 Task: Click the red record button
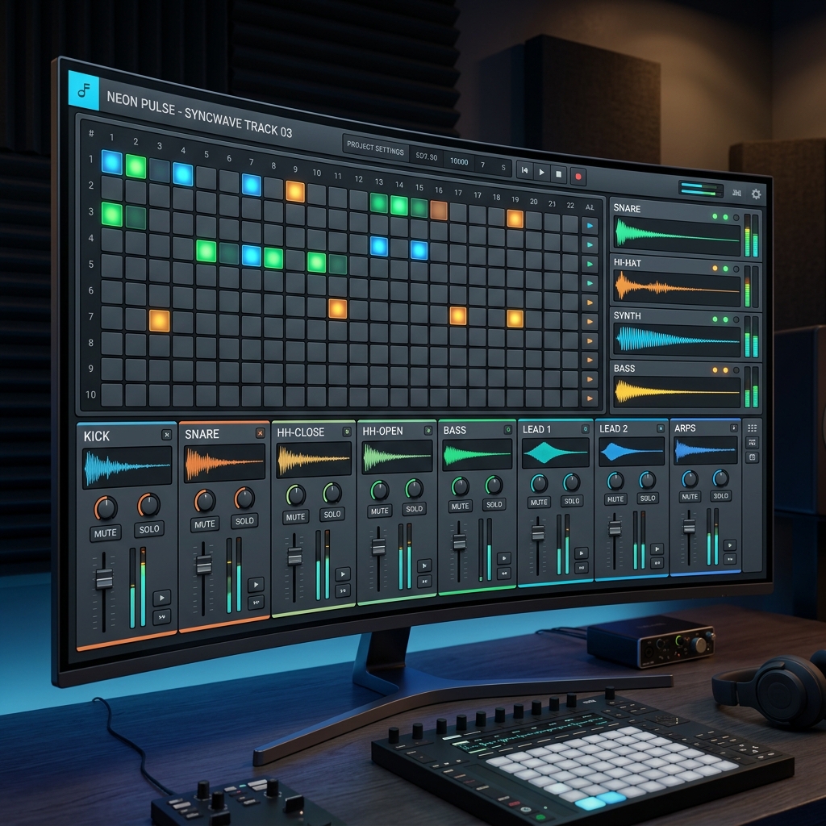578,177
